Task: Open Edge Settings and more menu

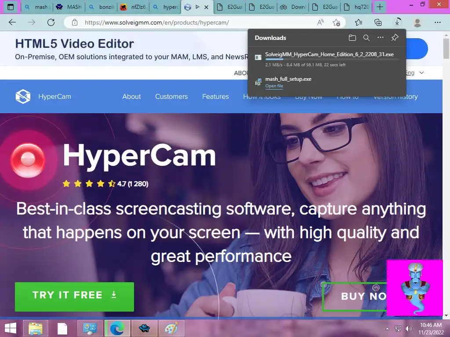Action: pyautogui.click(x=438, y=22)
